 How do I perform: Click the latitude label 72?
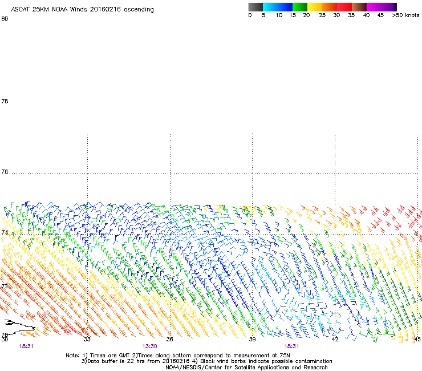tap(5, 286)
